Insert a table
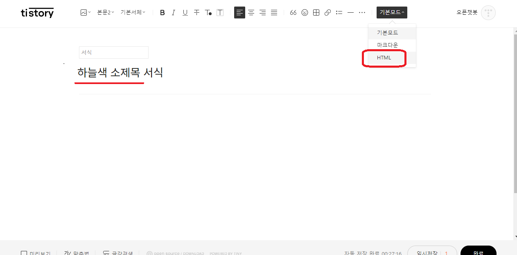 [316, 13]
